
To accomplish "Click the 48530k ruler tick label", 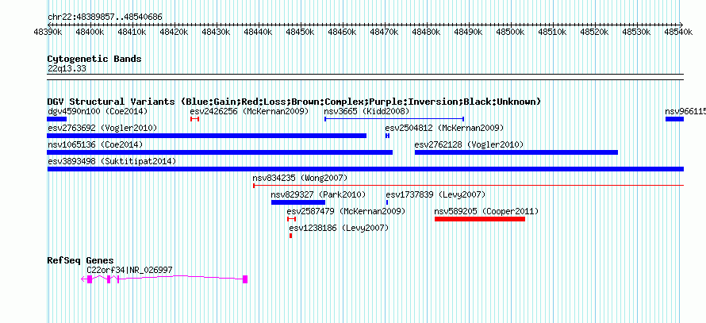I will pos(637,32).
